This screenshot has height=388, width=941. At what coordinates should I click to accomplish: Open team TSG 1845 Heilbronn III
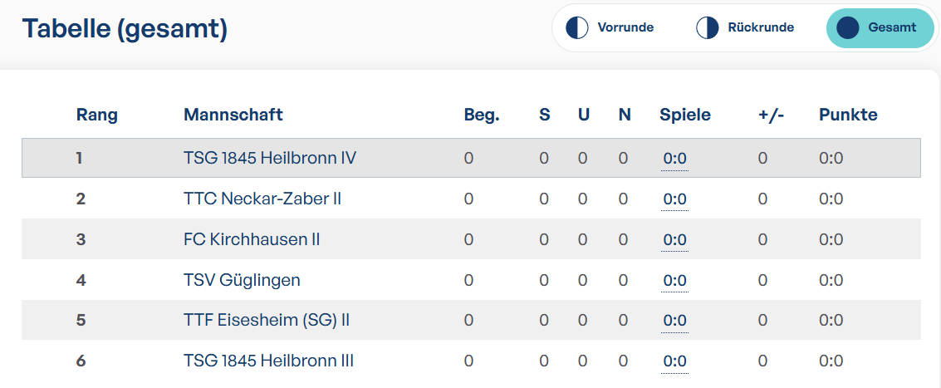click(x=268, y=361)
